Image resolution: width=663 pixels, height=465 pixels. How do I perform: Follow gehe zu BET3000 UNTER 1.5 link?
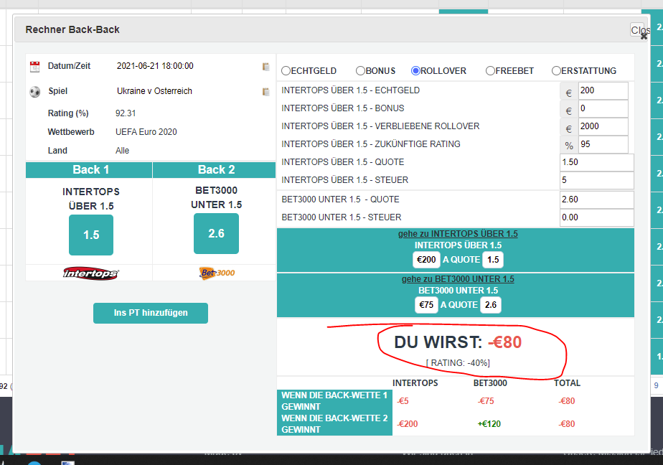pyautogui.click(x=458, y=279)
